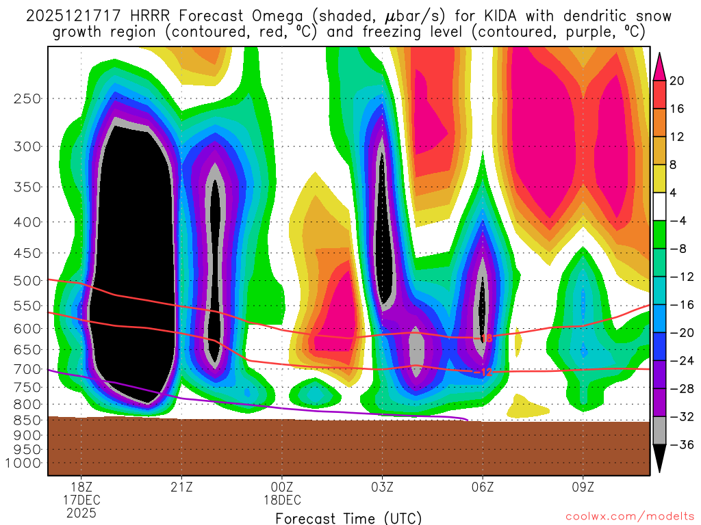Image resolution: width=701 pixels, height=525 pixels.
Task: Click the chart title second line about growth region
Action: [x=348, y=32]
